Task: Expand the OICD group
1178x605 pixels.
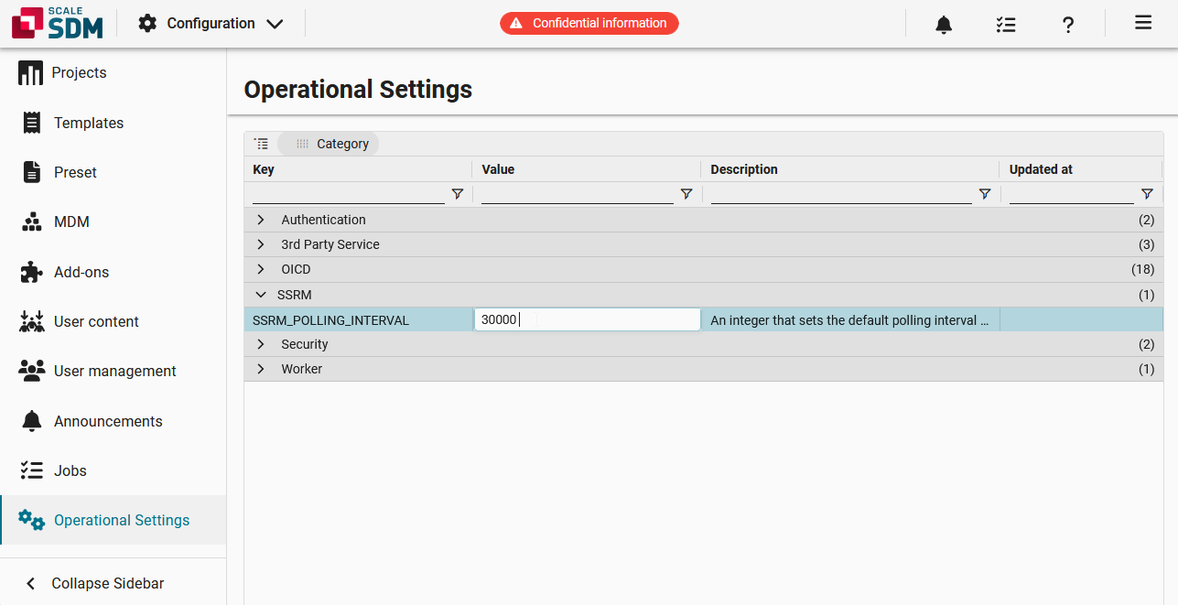Action: 261,269
